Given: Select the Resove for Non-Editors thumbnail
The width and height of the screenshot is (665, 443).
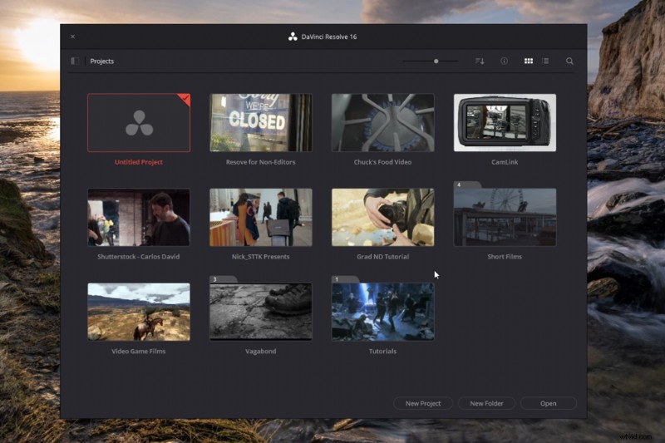Looking at the screenshot, I should [x=261, y=122].
